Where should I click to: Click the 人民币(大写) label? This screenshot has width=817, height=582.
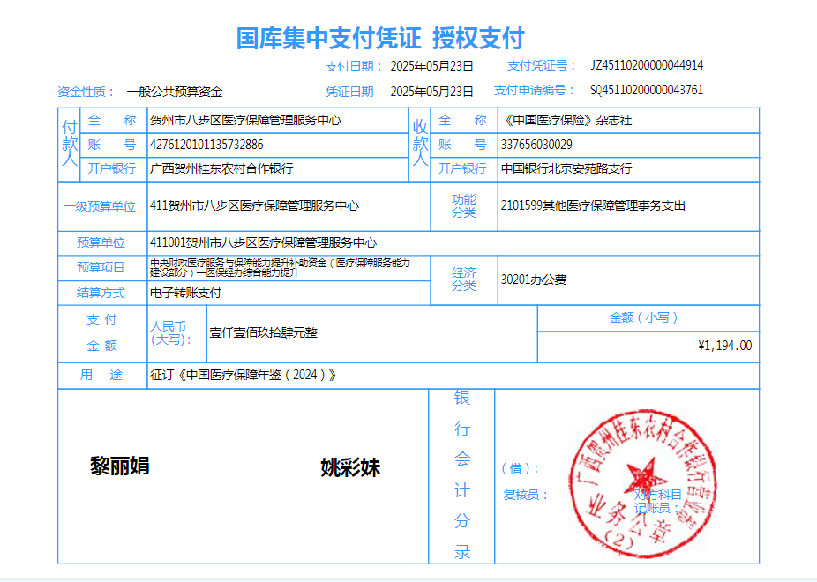click(x=170, y=332)
